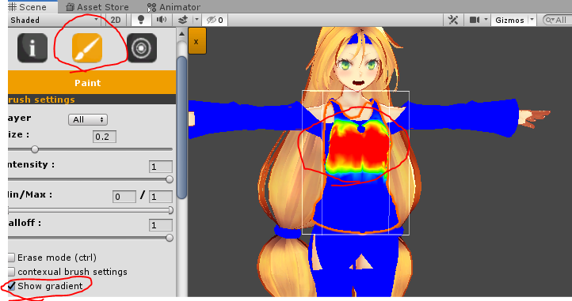572x301 pixels.
Task: Switch to the Asset Store tab
Action: [97, 7]
